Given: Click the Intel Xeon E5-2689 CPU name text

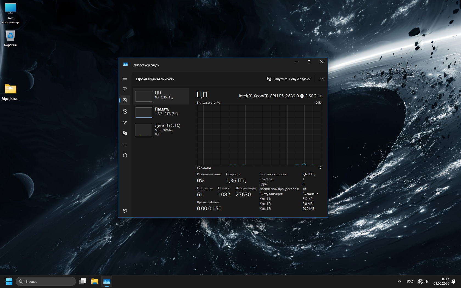Looking at the screenshot, I should click(x=280, y=96).
